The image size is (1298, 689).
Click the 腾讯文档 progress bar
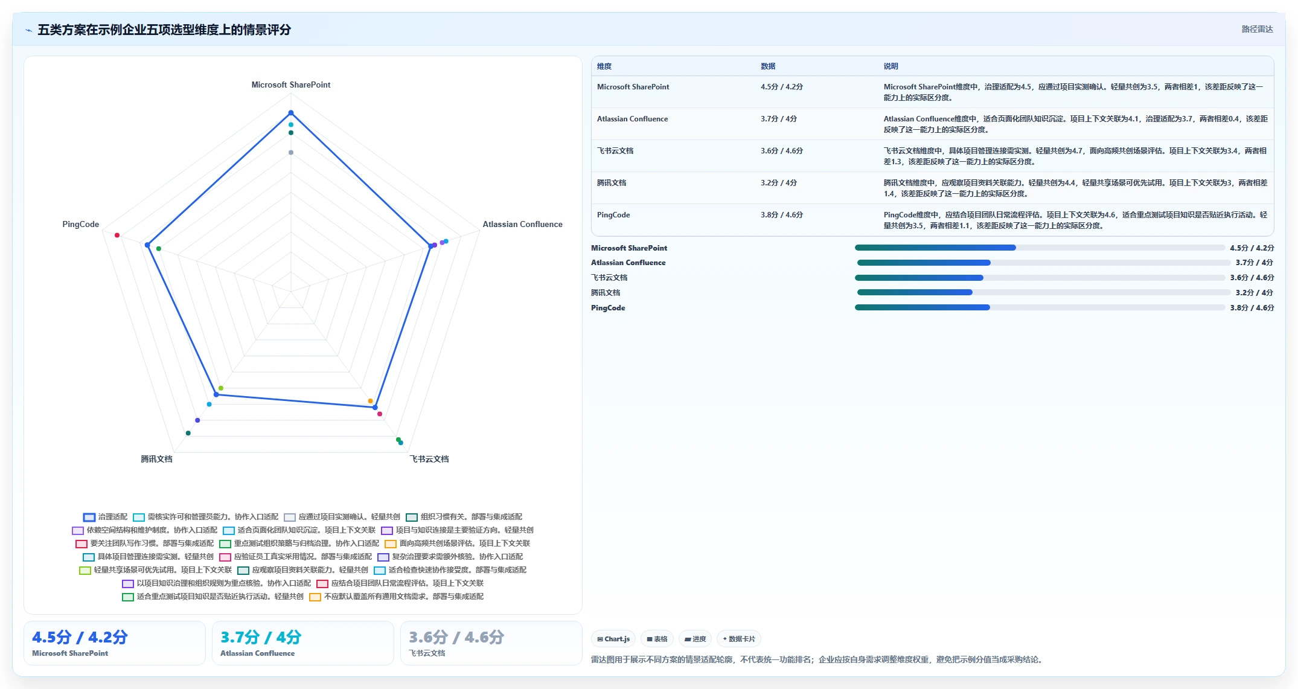[1043, 292]
